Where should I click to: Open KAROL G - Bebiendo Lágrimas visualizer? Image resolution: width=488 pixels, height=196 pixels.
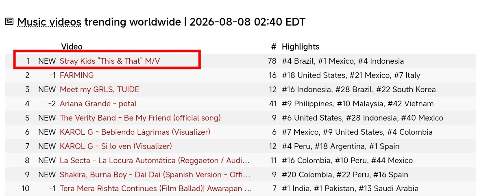point(135,132)
